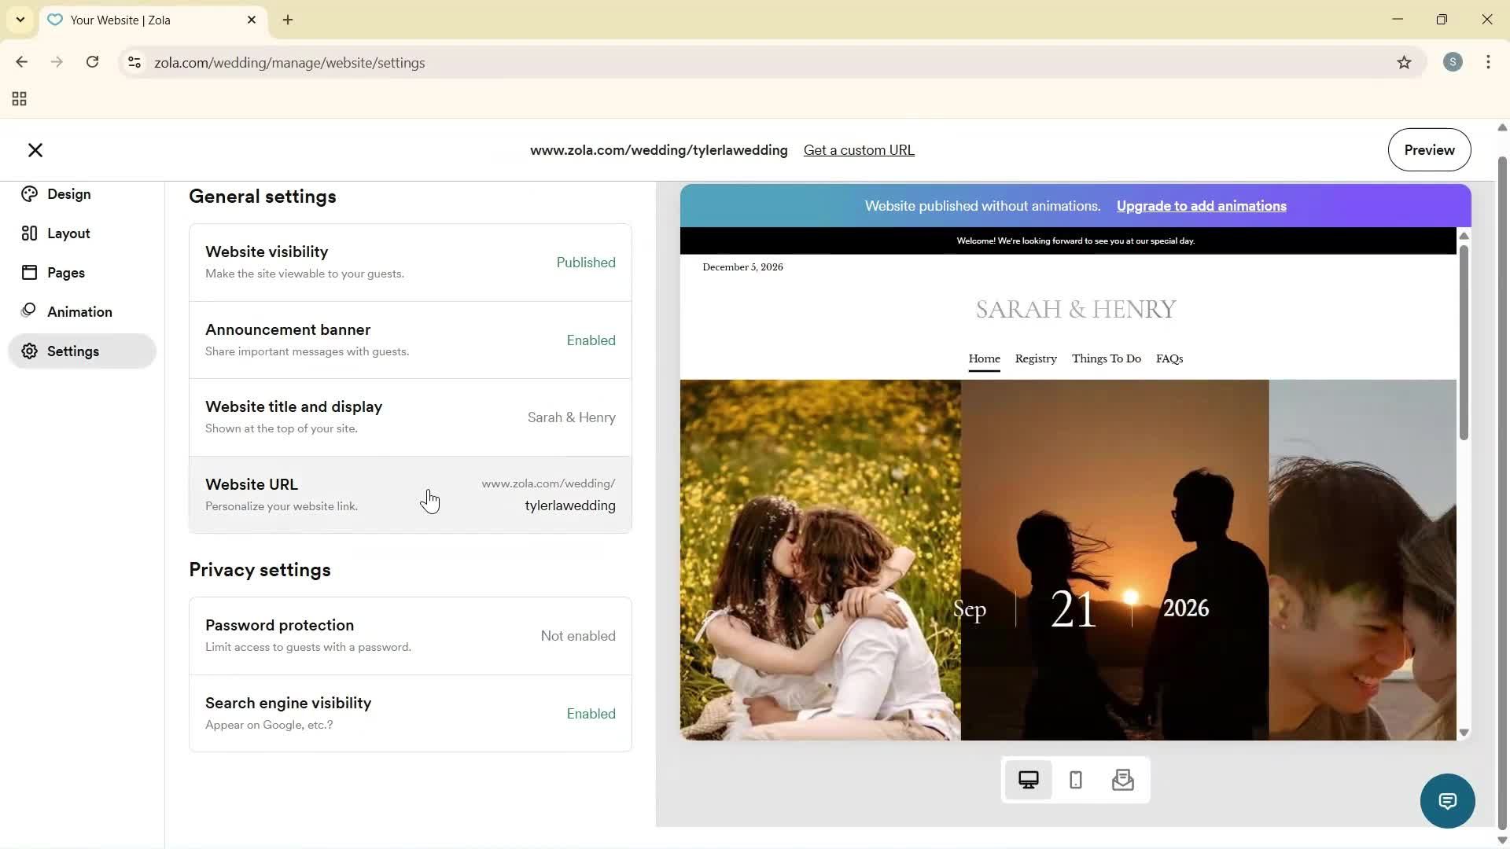Open the browser tab search dropdown
1510x849 pixels.
pyautogui.click(x=20, y=20)
